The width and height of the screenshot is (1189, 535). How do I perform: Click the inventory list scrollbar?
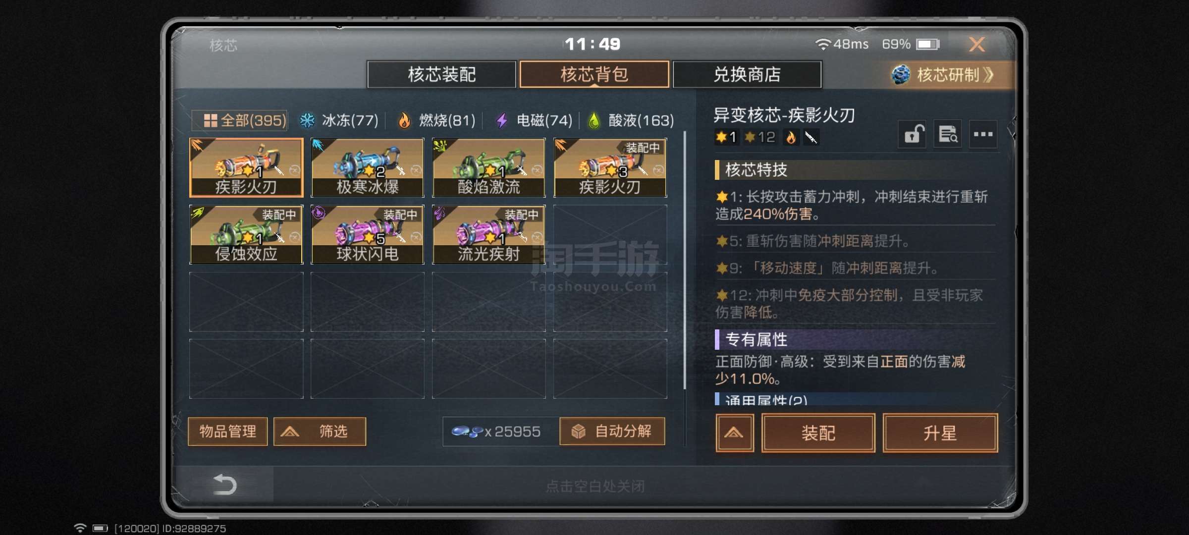click(684, 260)
